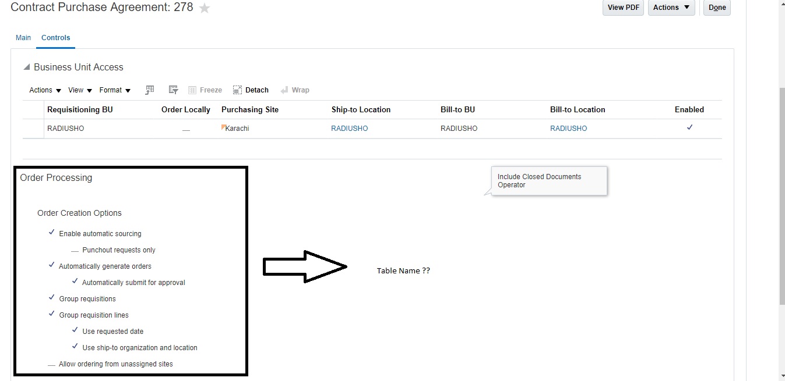Open the page-level Actions dropdown button

(671, 8)
